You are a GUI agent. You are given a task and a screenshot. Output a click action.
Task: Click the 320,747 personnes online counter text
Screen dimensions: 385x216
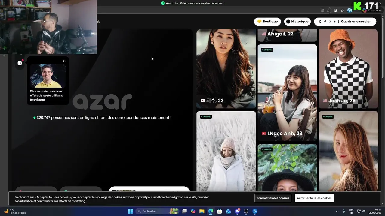click(x=102, y=118)
